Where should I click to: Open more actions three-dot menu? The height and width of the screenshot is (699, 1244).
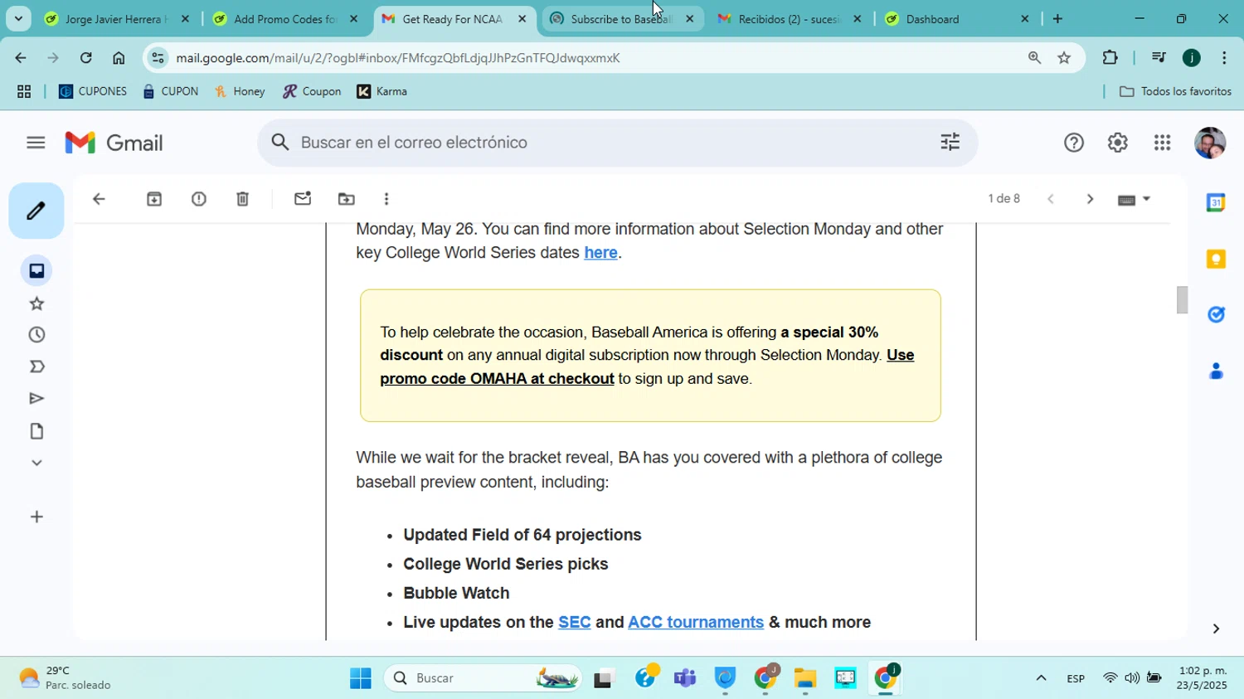(386, 199)
